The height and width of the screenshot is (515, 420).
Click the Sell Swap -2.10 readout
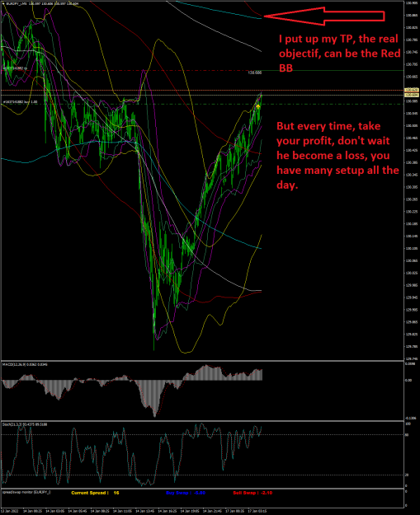(253, 493)
